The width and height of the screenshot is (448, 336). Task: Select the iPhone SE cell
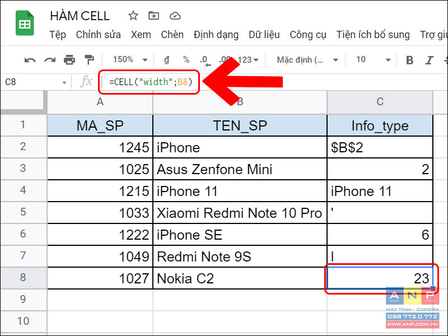pyautogui.click(x=240, y=235)
